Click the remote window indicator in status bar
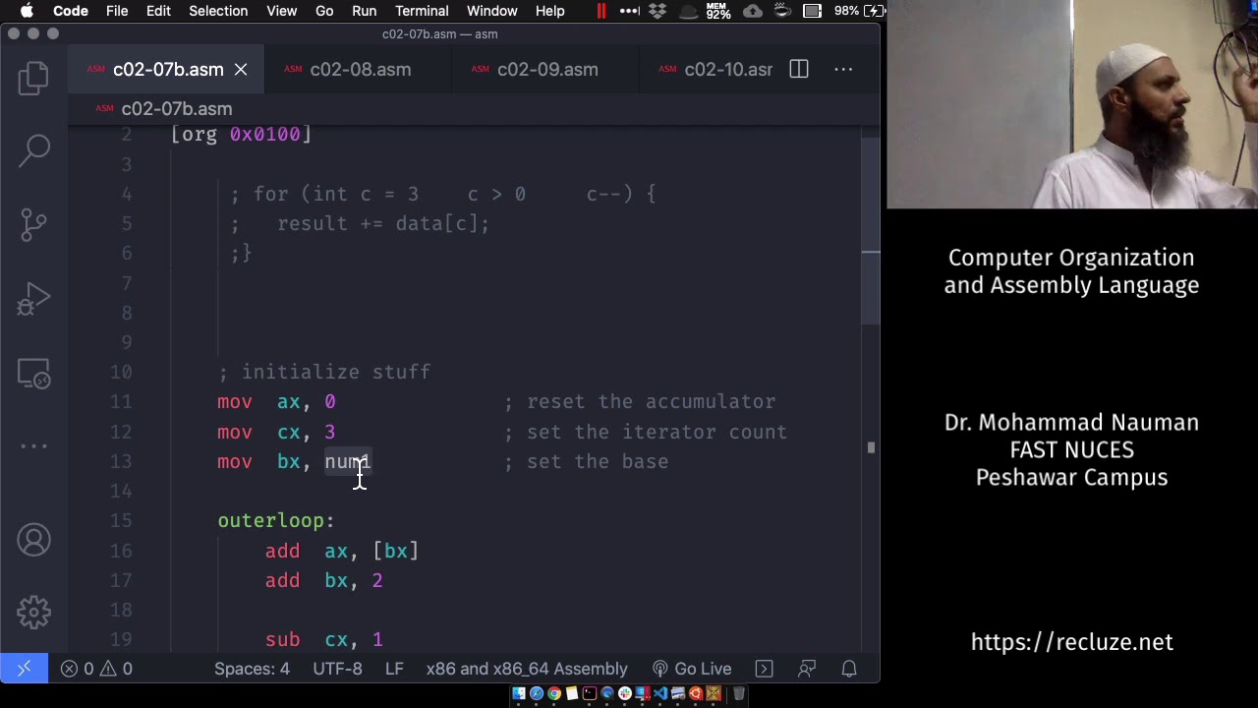This screenshot has height=708, width=1258. [24, 669]
